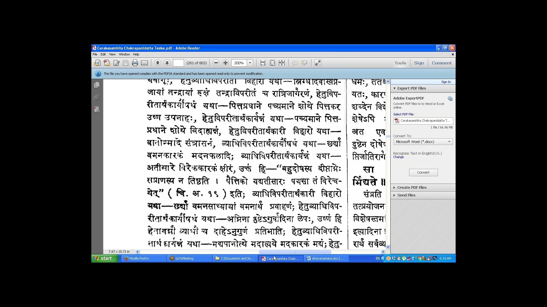Click the Email envelope icon
The image size is (547, 307).
(x=144, y=63)
